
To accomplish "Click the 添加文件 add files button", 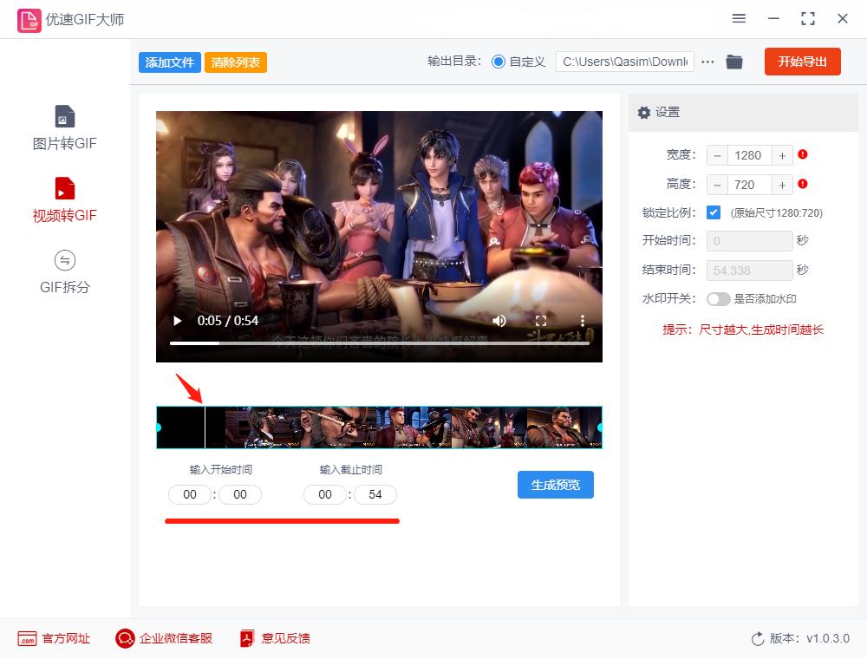I will coord(169,62).
